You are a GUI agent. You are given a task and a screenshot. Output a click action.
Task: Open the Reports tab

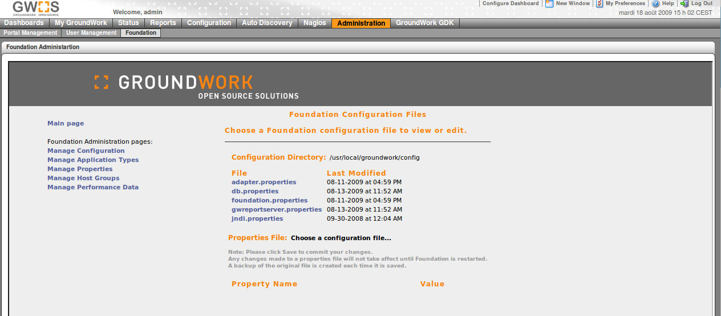point(163,23)
